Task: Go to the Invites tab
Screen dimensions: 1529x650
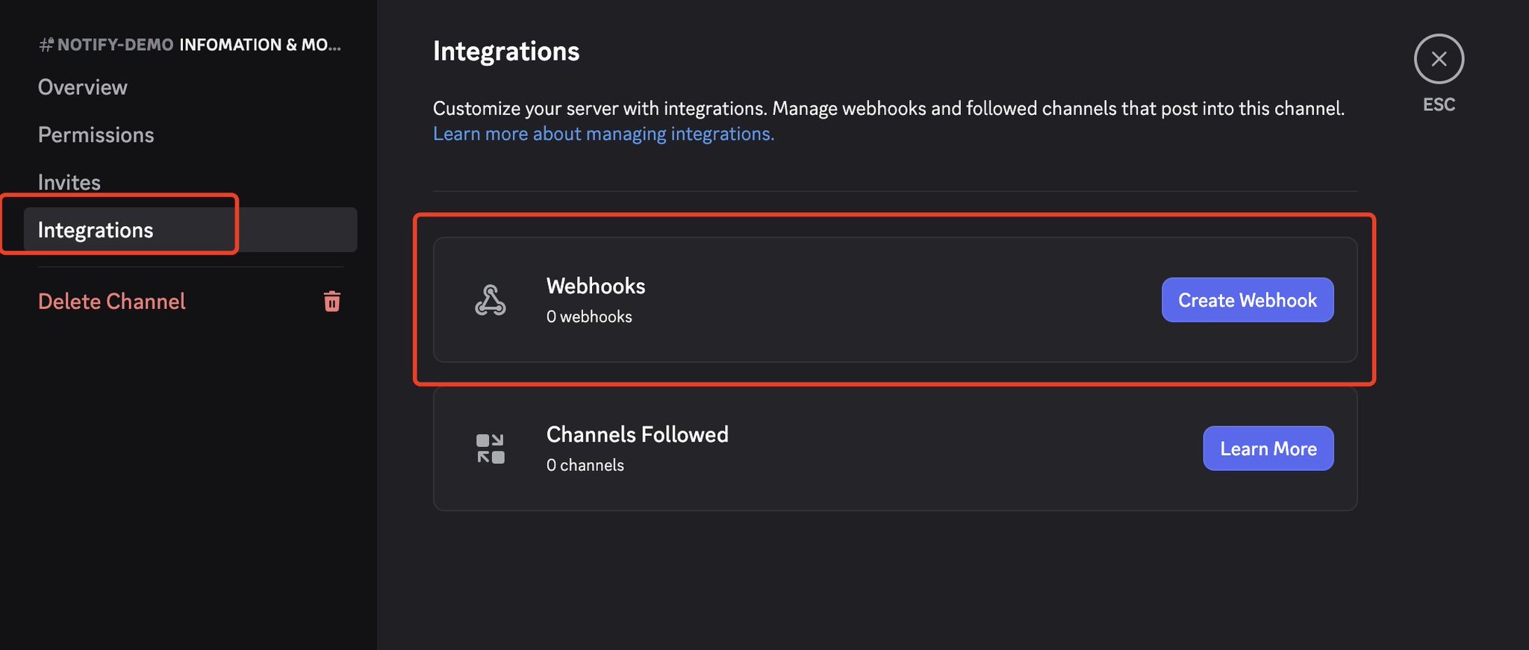Action: 69,182
